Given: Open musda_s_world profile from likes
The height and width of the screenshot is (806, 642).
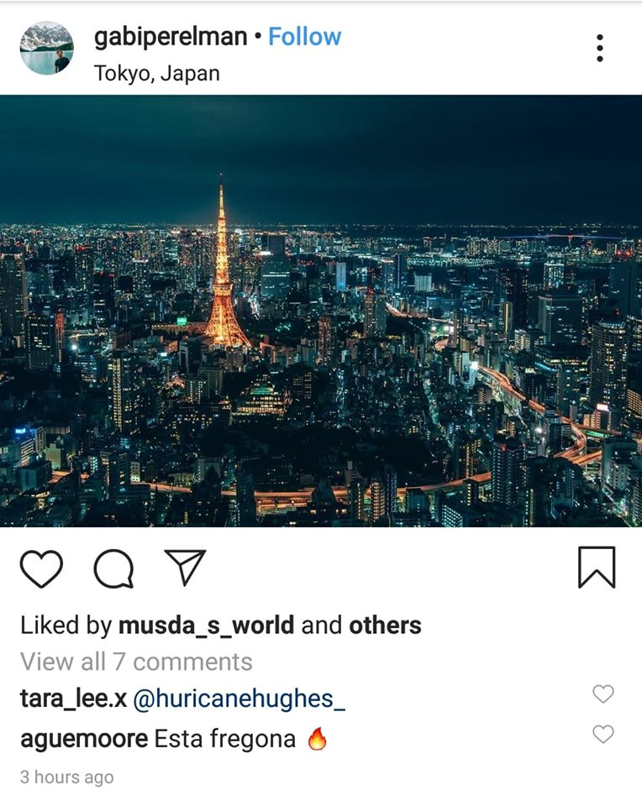Looking at the screenshot, I should pos(206,625).
